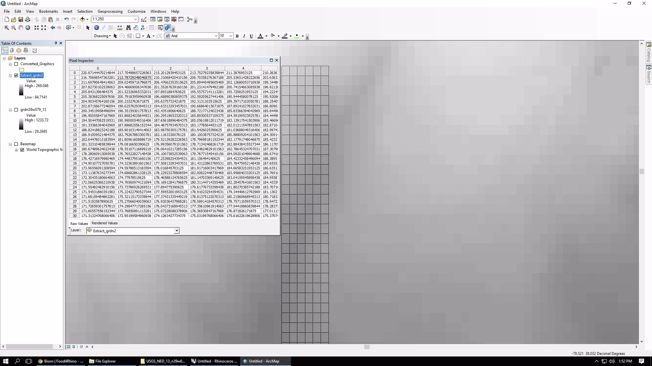This screenshot has width=652, height=366.
Task: Select the Measure ruler tool
Action: tap(120, 28)
